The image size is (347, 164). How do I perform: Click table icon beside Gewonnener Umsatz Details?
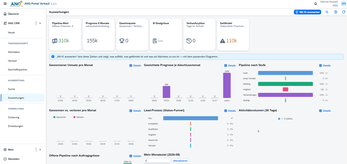(131, 66)
